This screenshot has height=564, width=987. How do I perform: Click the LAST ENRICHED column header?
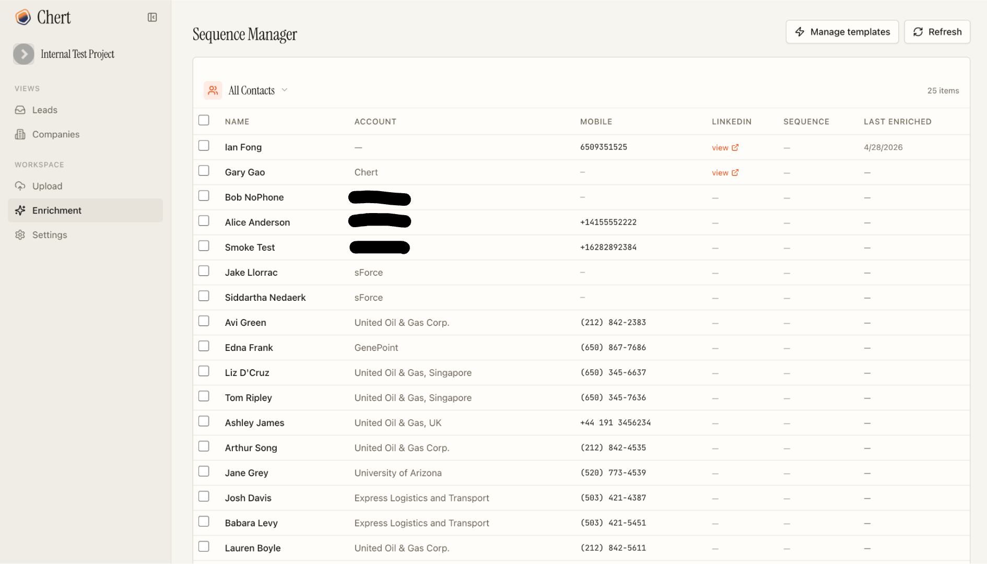pos(897,122)
